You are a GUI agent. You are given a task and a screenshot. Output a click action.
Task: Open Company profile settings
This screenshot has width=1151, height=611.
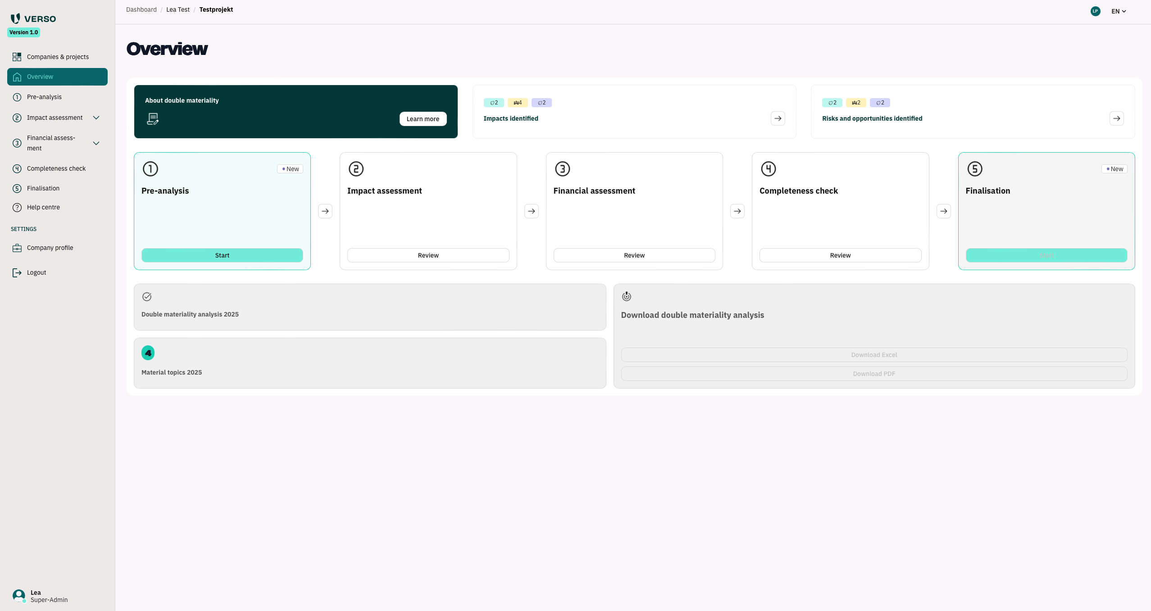coord(57,248)
